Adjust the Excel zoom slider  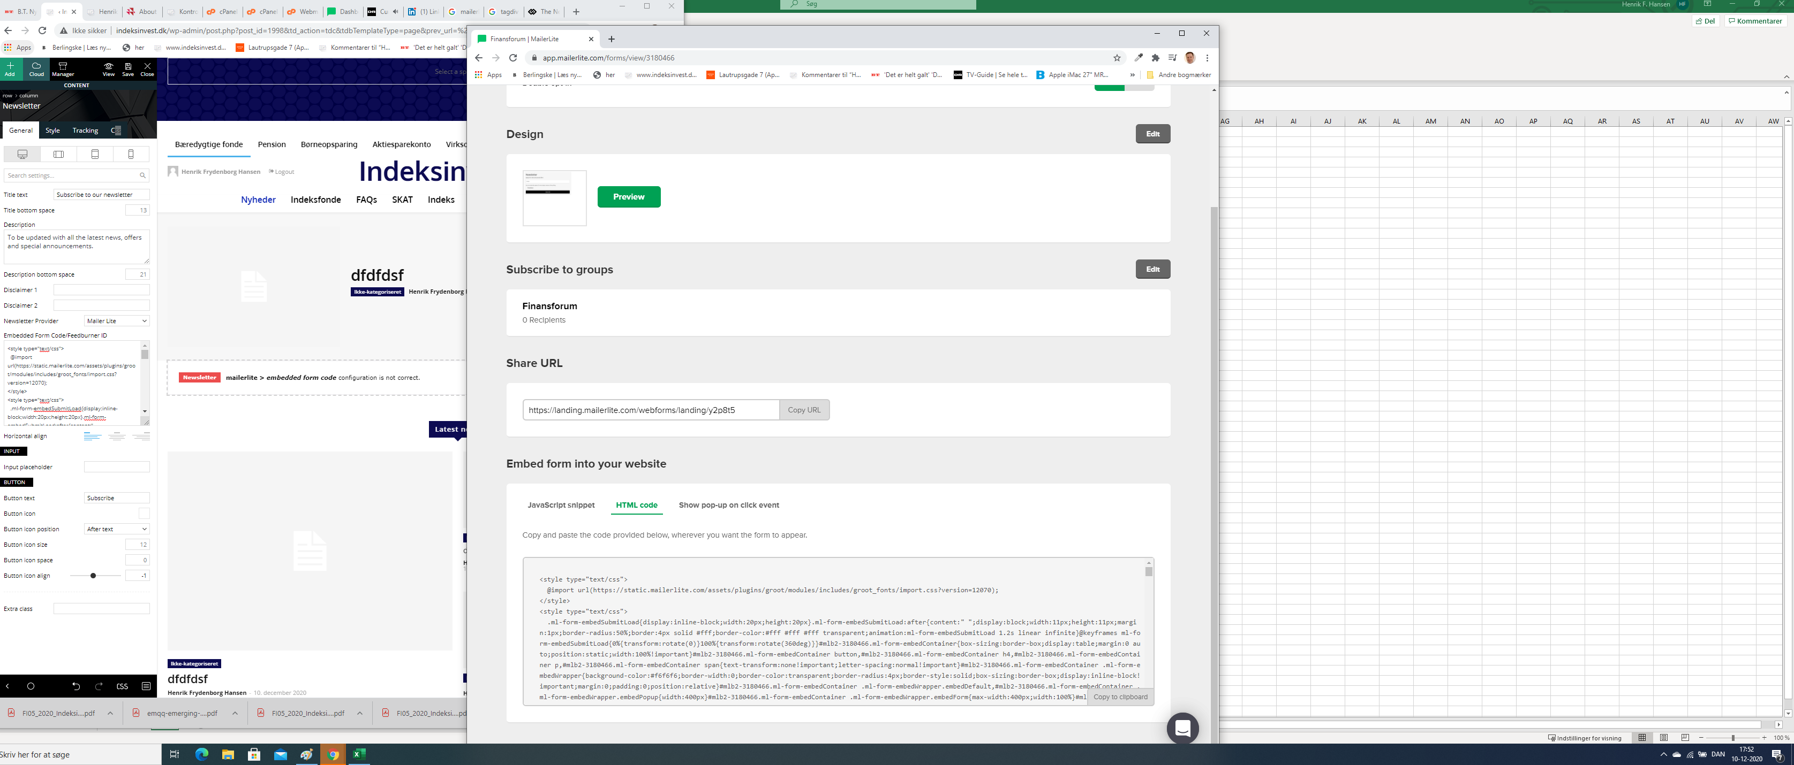[x=1733, y=738]
